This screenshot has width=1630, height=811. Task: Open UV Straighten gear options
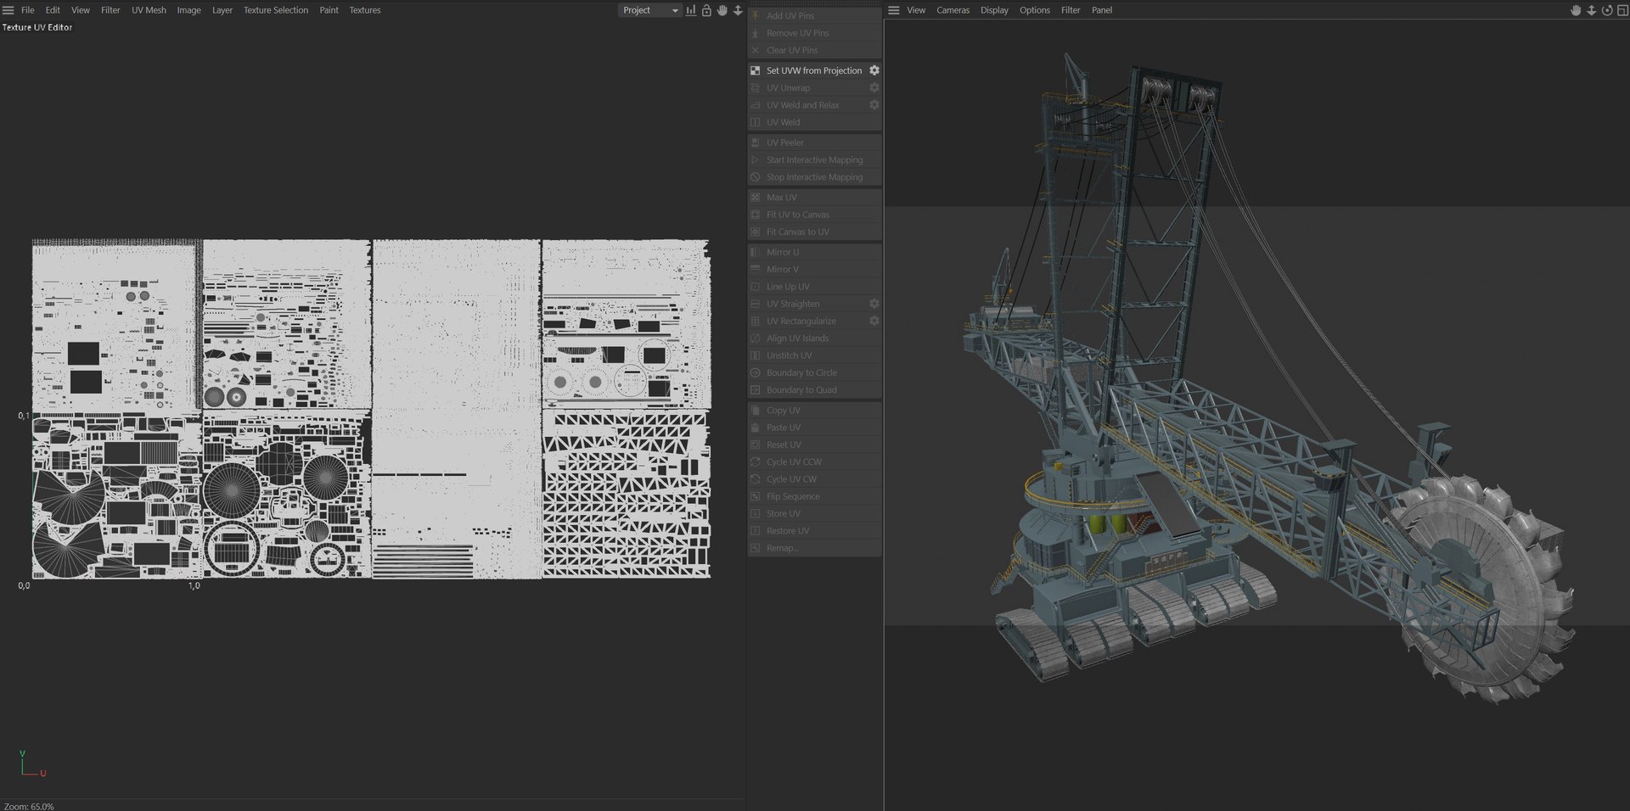click(x=874, y=304)
